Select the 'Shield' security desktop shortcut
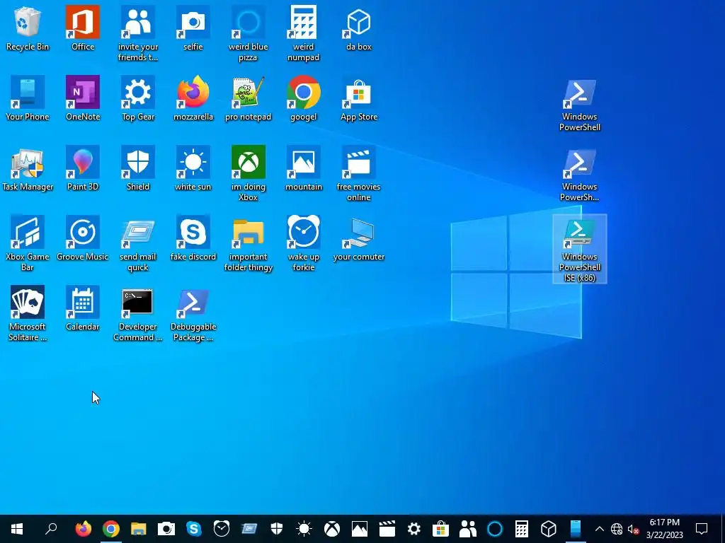Viewport: 725px width, 543px height. [138, 168]
